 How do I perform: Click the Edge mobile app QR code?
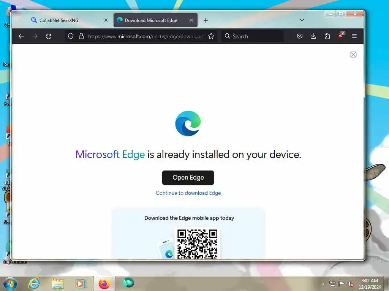[x=198, y=244]
